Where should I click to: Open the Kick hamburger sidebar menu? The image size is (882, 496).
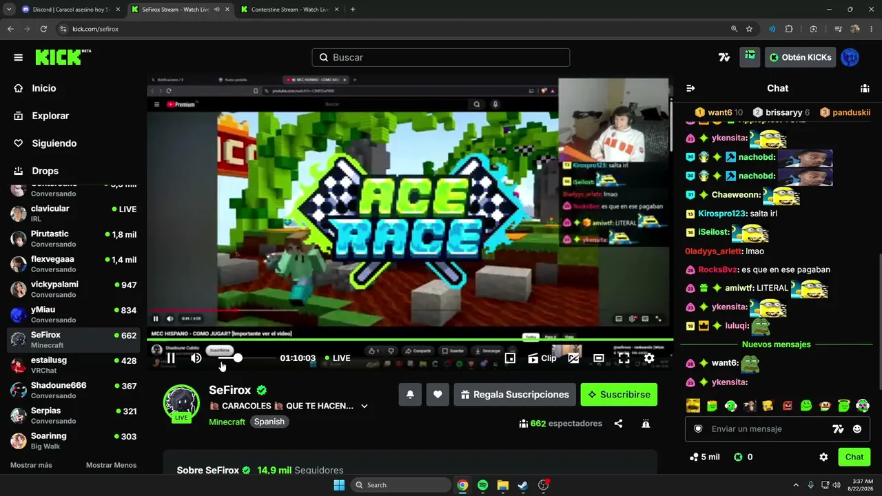pos(19,57)
